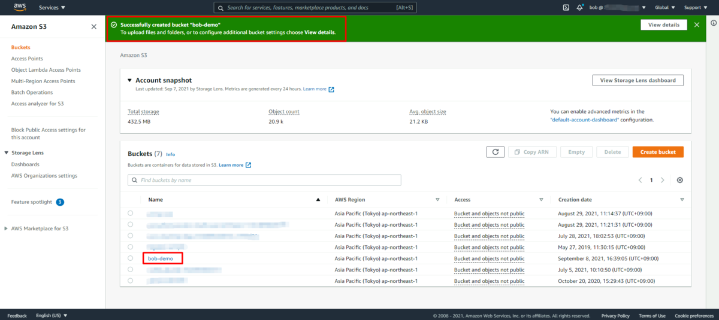Click Amazon S3 breadcrumb

[x=134, y=55]
